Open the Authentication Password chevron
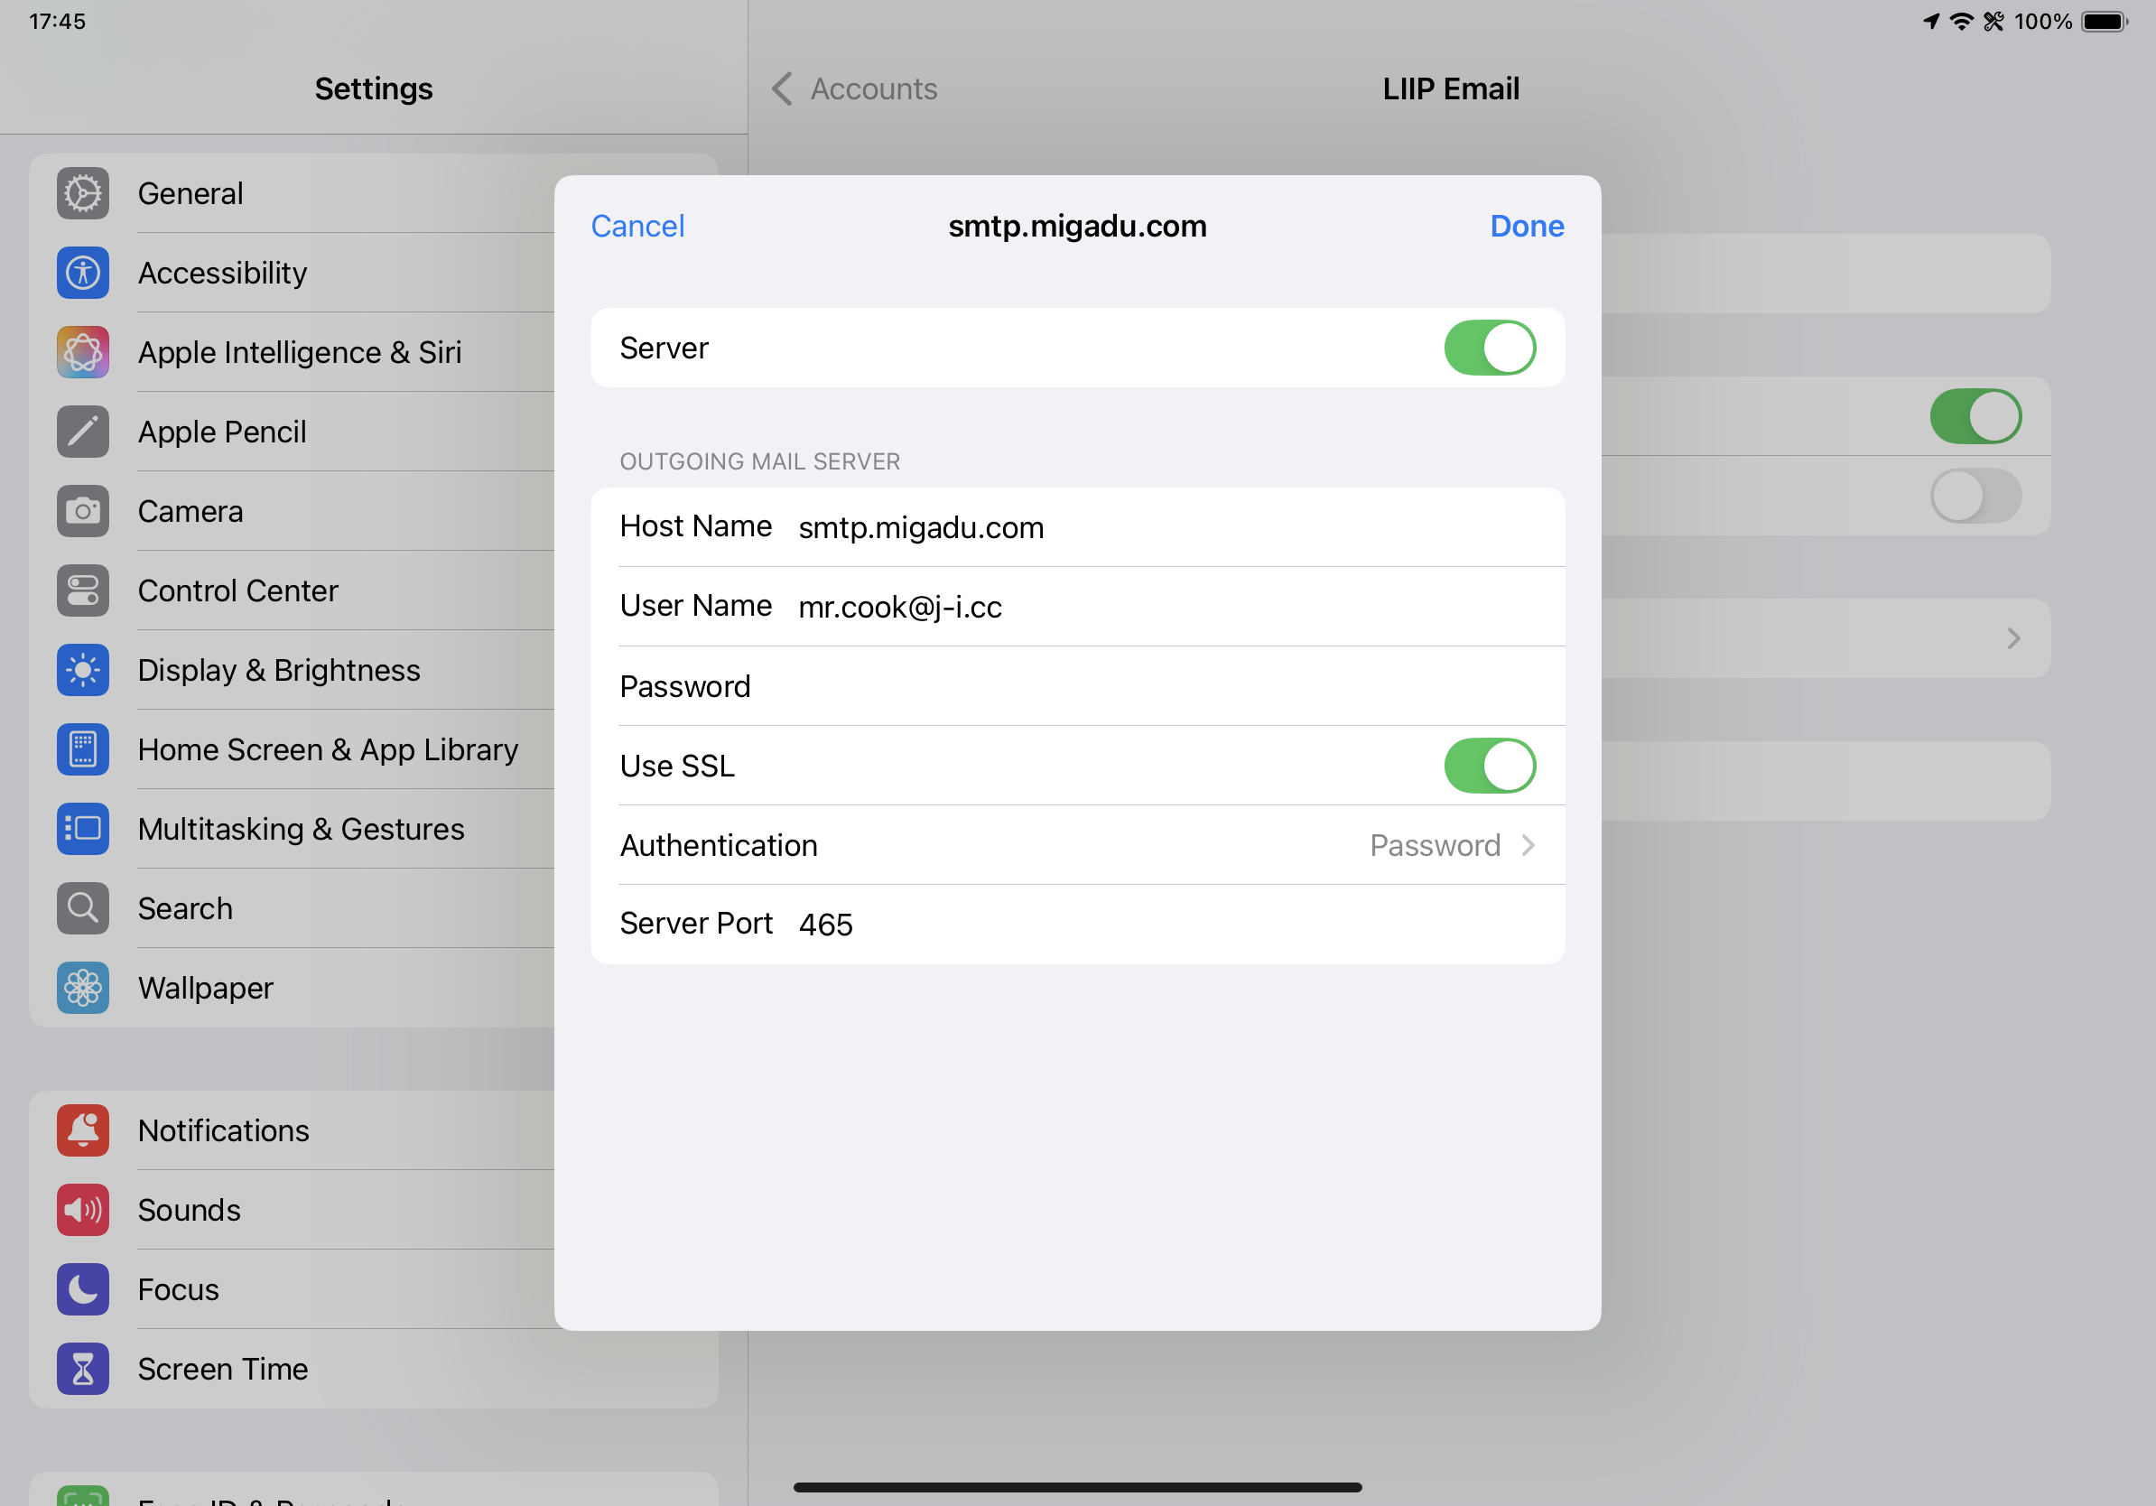The image size is (2156, 1506). click(1527, 846)
